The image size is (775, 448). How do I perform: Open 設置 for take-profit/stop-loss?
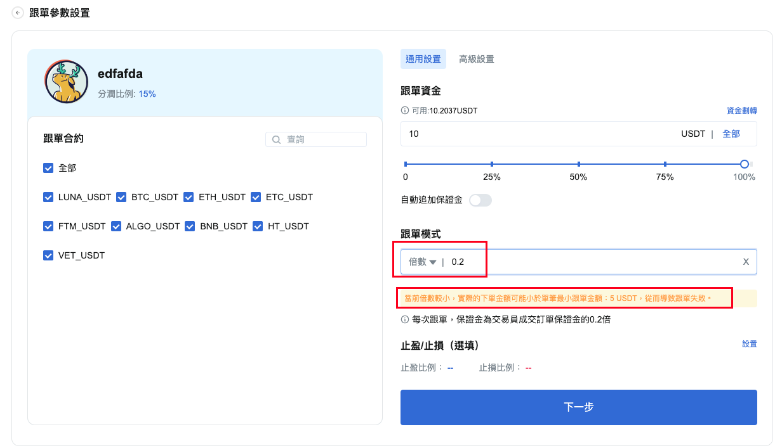click(x=750, y=343)
